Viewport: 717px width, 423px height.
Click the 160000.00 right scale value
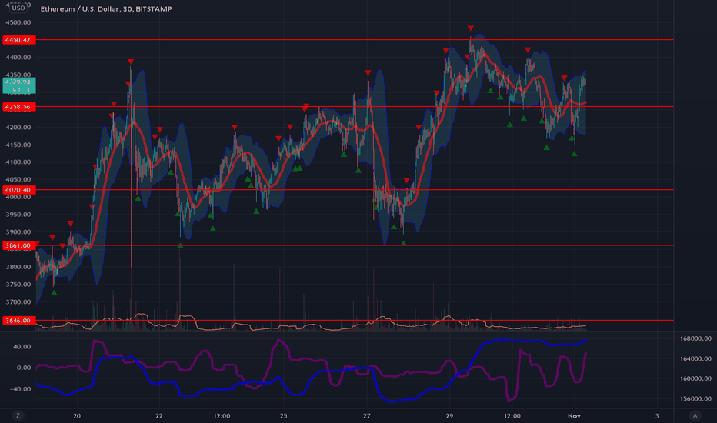[695, 378]
